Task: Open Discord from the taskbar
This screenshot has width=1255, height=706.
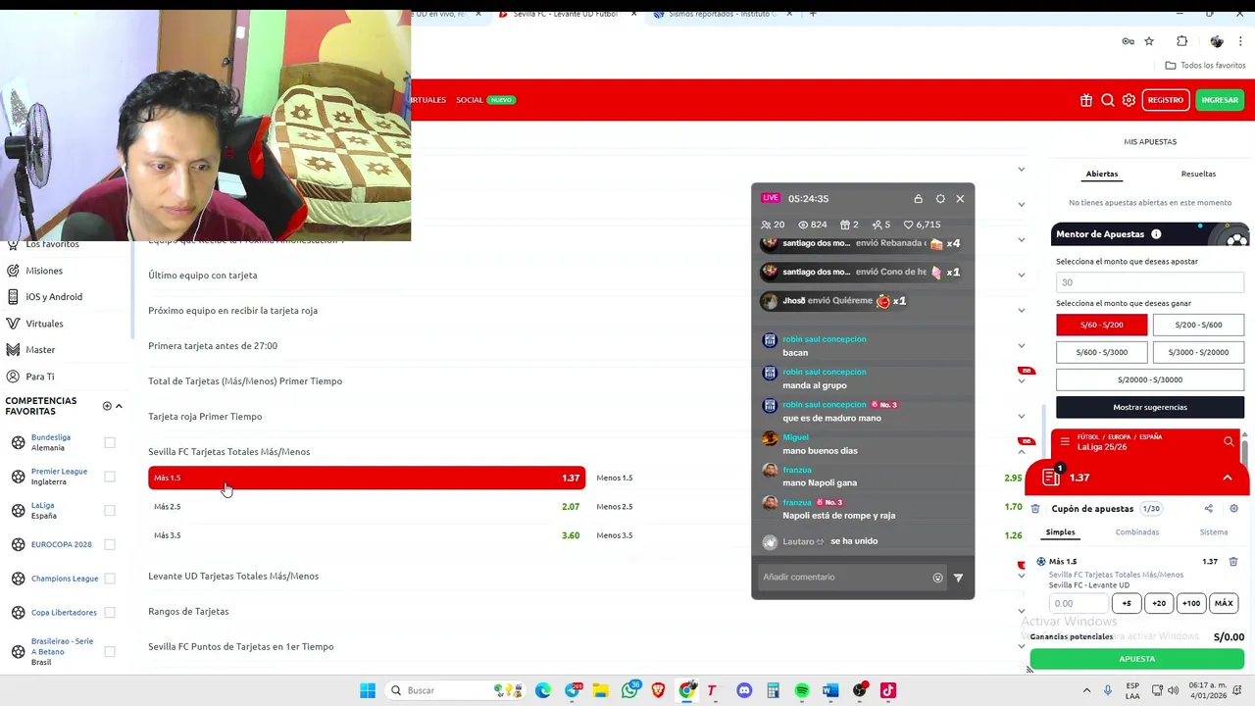Action: click(744, 690)
